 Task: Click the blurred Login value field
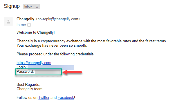(51, 67)
